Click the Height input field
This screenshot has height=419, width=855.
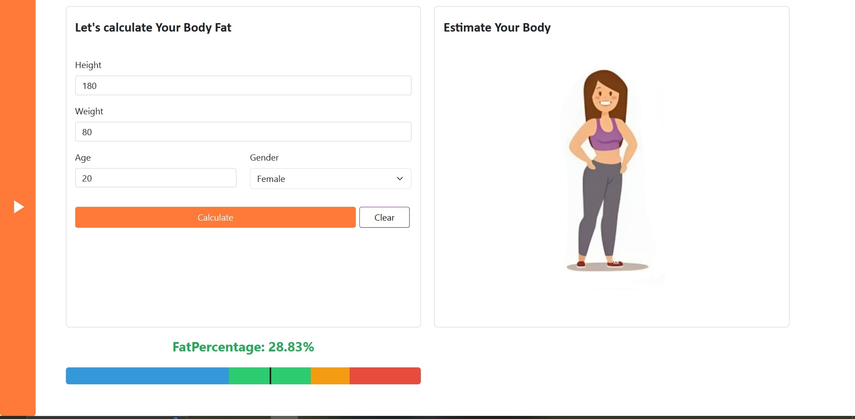click(243, 85)
